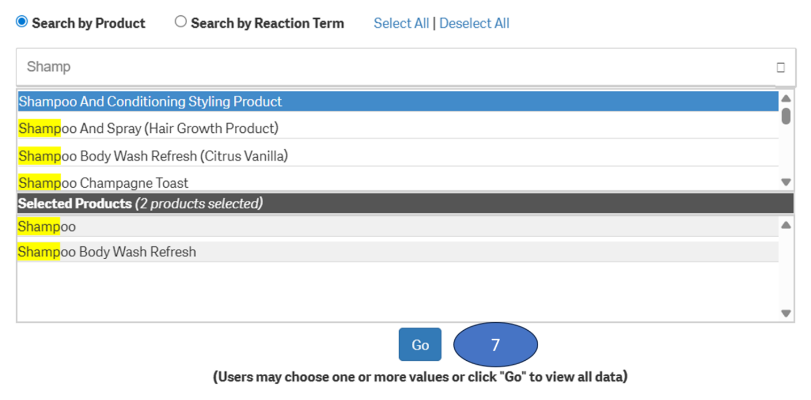Click the small square icon in search box
Image resolution: width=811 pixels, height=400 pixels.
pos(780,68)
